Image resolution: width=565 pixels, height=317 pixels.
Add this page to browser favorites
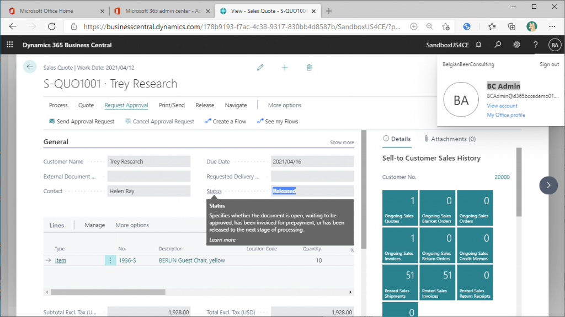446,26
